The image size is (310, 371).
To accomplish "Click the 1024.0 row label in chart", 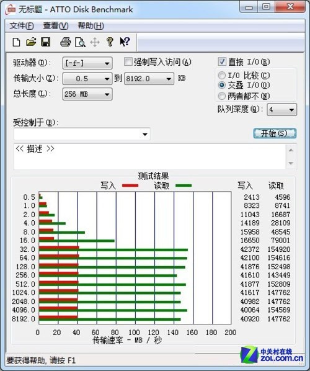I will pyautogui.click(x=24, y=292).
